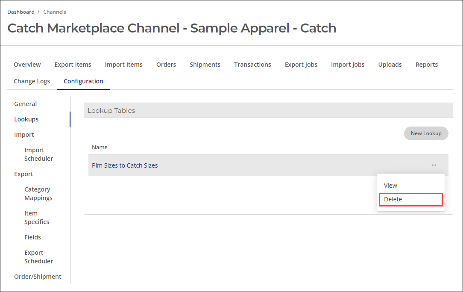Open Fields settings in sidebar

click(32, 237)
